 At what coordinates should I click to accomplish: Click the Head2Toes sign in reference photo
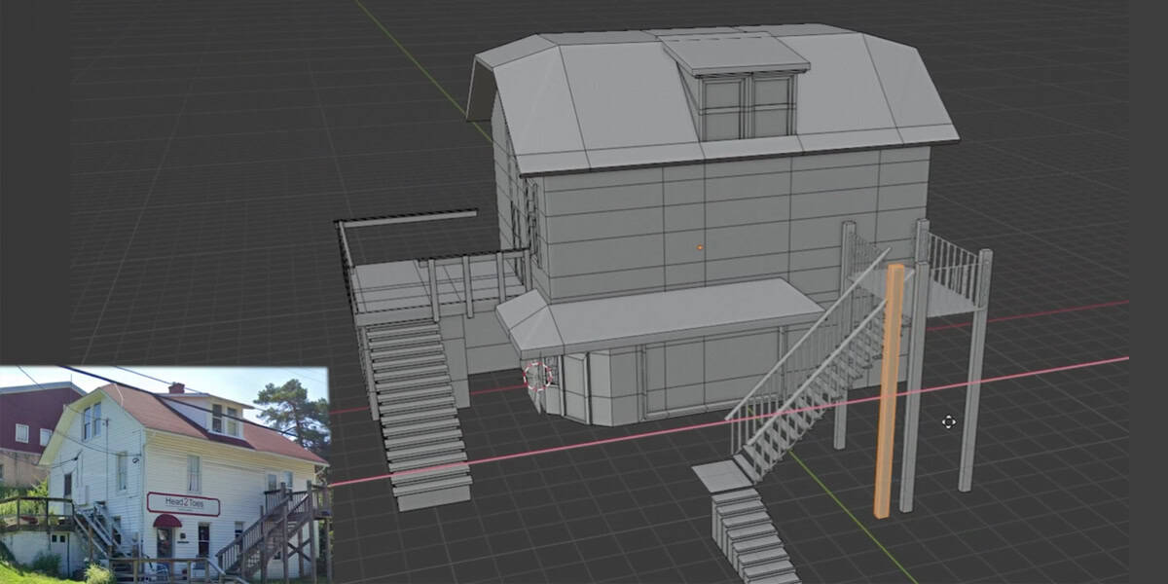click(x=183, y=503)
